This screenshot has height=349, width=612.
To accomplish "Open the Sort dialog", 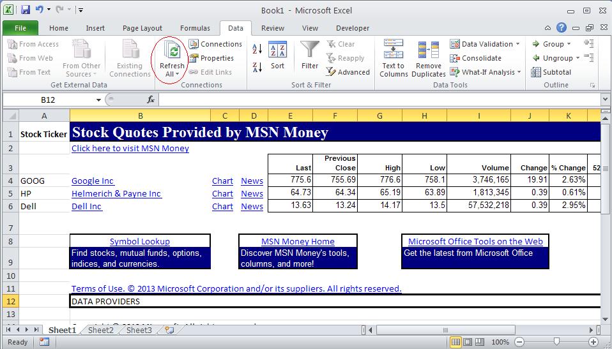I will [x=277, y=56].
